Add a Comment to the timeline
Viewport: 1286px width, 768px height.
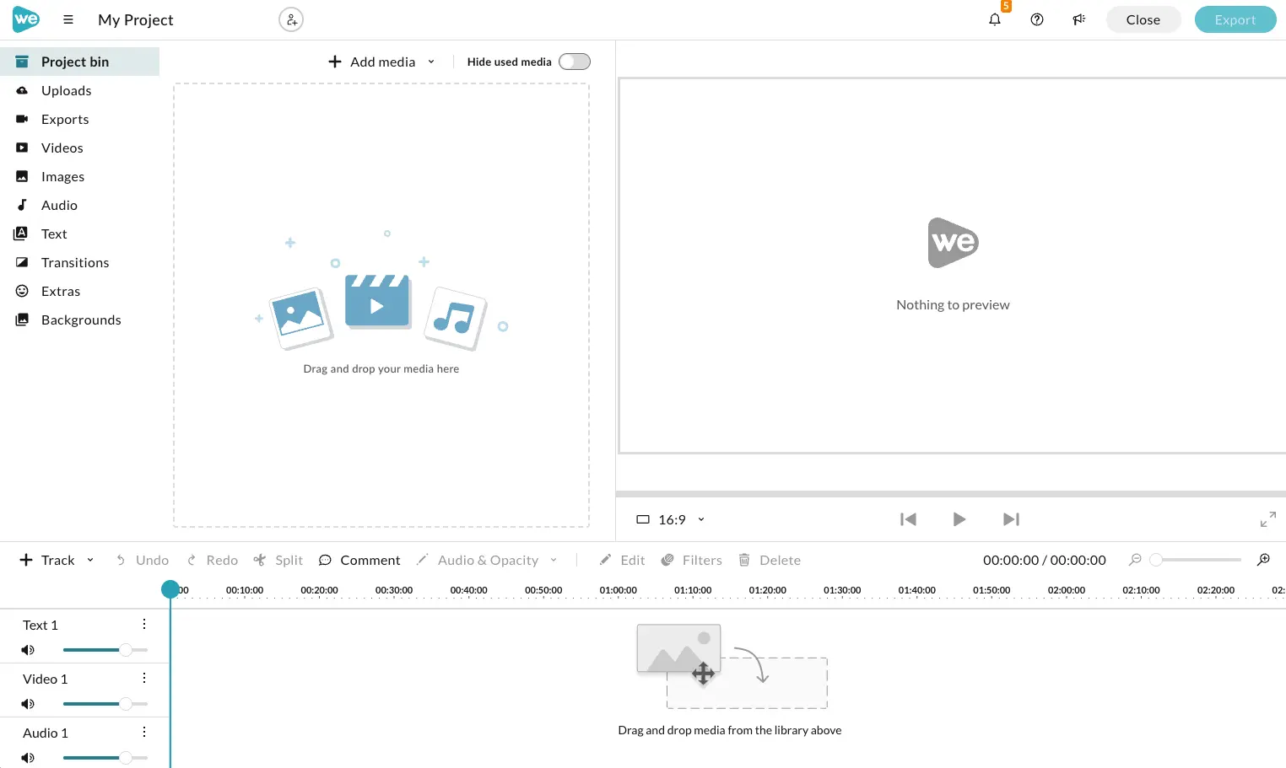point(359,560)
